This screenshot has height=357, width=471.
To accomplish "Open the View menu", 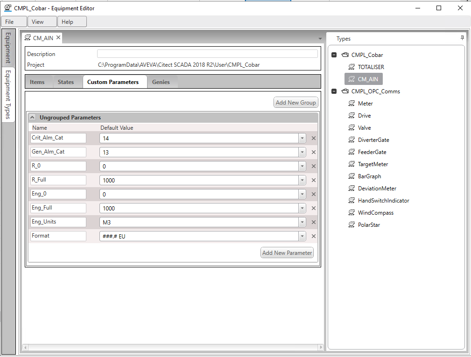I will tap(42, 21).
